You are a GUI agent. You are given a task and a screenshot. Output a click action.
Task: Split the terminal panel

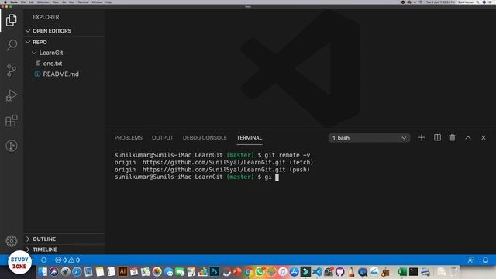(x=437, y=138)
